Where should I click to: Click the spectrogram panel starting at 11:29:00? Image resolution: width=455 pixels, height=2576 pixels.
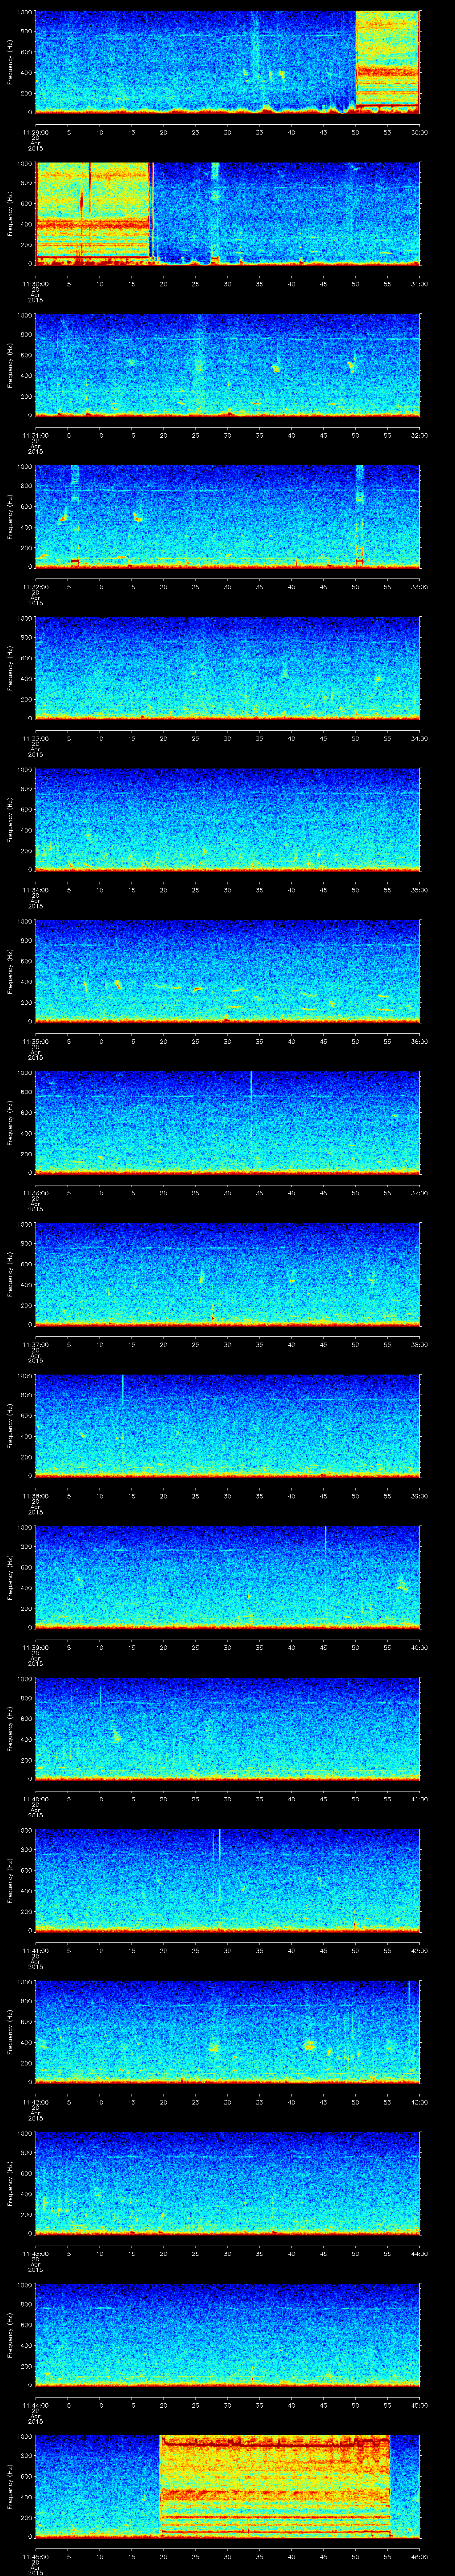point(227,62)
